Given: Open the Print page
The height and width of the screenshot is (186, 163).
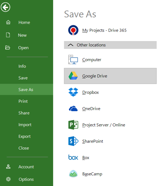Looking at the screenshot, I should coord(23,101).
